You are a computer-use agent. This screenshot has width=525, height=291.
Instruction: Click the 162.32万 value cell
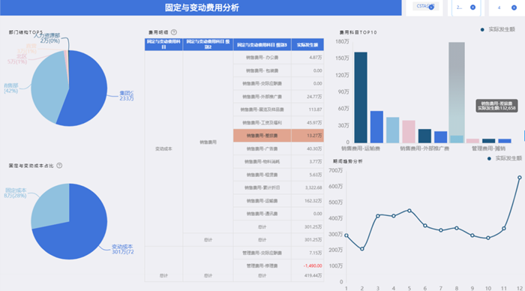pos(307,201)
